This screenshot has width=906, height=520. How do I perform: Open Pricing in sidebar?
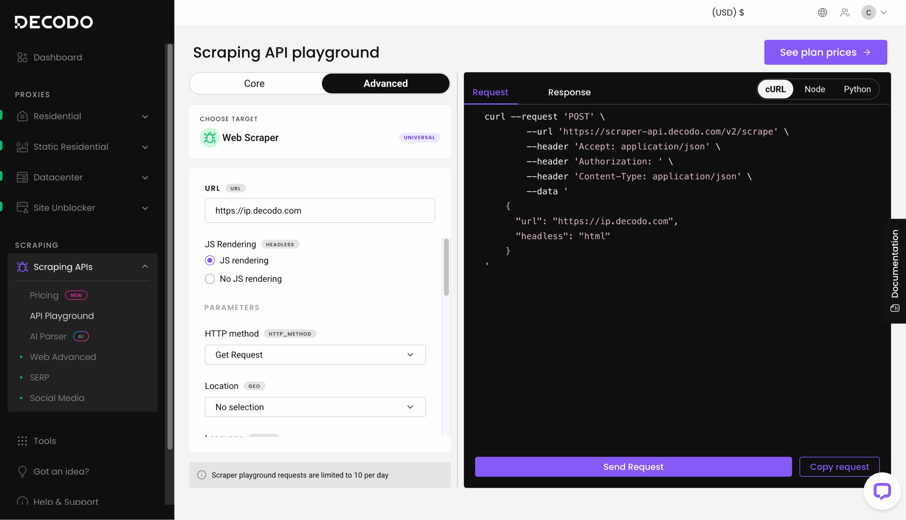click(x=44, y=295)
